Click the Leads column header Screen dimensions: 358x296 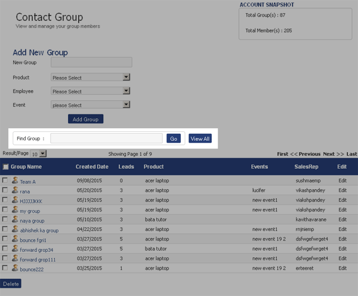click(x=126, y=167)
